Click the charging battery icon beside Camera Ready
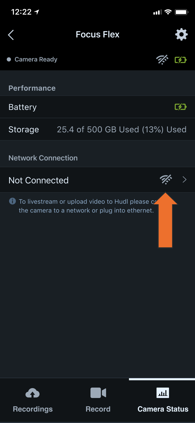The height and width of the screenshot is (423, 195). point(180,59)
